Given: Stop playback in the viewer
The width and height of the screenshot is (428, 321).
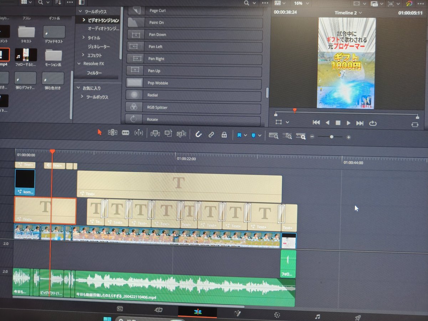Looking at the screenshot, I should point(338,123).
